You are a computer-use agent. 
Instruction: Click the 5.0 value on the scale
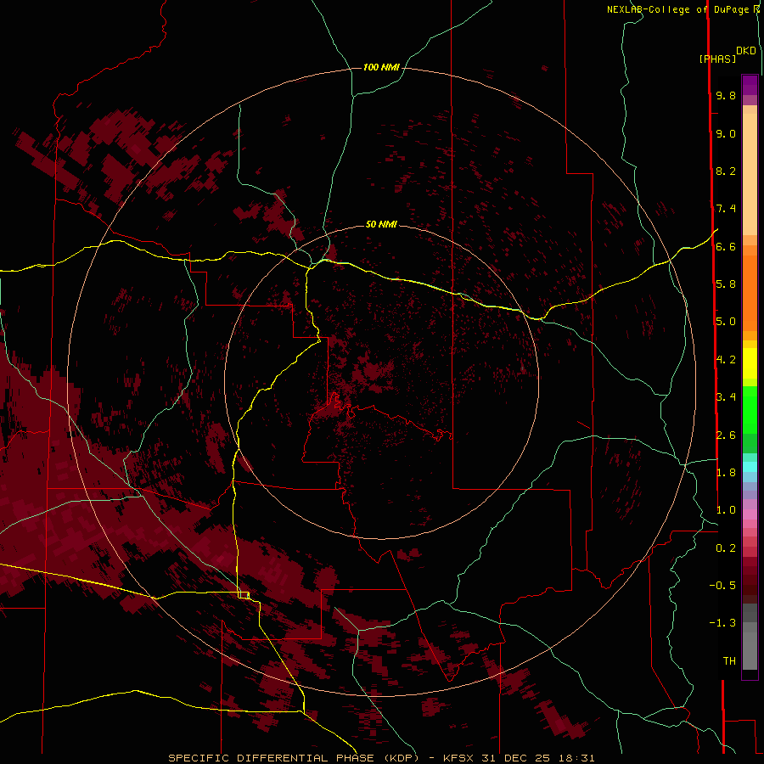(x=726, y=322)
